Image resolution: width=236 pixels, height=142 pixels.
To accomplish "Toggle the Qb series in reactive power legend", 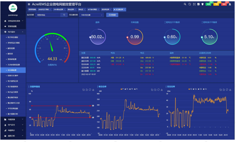I will click(x=200, y=89).
